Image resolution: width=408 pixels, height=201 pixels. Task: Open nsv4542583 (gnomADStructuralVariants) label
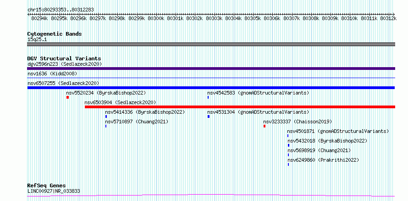258,93
